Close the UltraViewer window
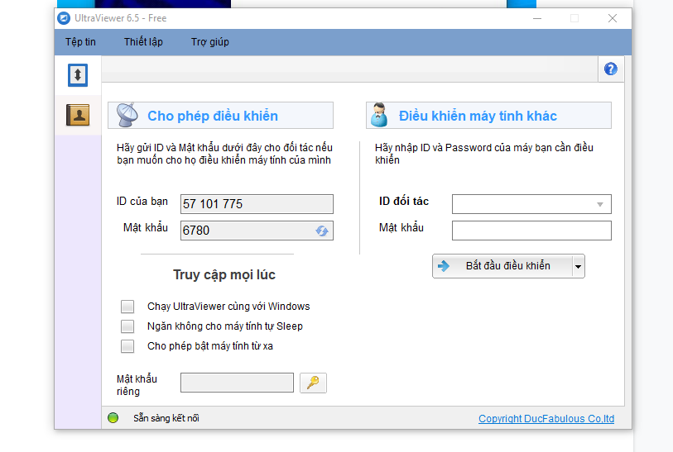The height and width of the screenshot is (452, 673). pyautogui.click(x=613, y=18)
